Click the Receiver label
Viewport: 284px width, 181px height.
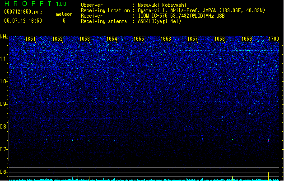pyautogui.click(x=92, y=16)
